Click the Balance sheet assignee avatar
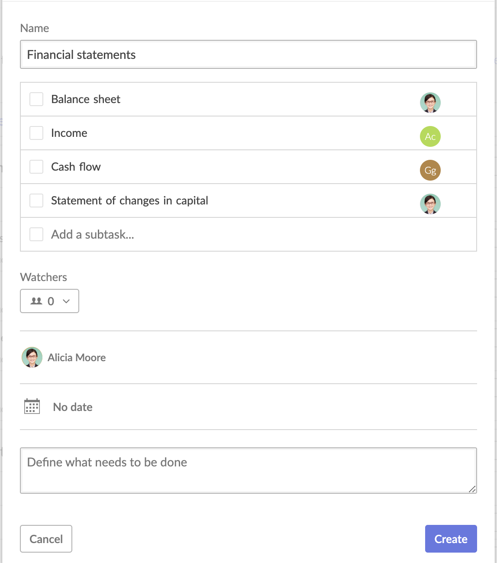497x563 pixels. (x=430, y=103)
